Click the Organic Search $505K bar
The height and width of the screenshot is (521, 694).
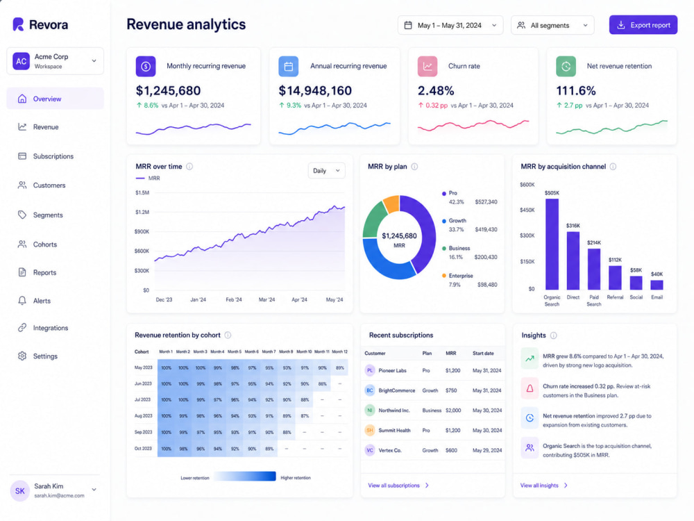pyautogui.click(x=552, y=244)
